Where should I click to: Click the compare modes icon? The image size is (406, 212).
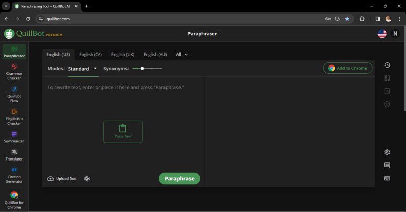[387, 78]
